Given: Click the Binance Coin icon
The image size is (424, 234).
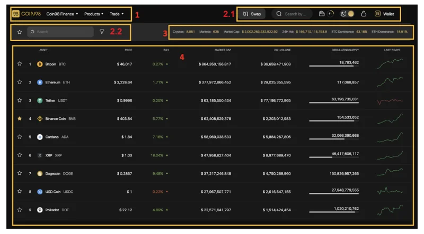Looking at the screenshot, I should [40, 119].
